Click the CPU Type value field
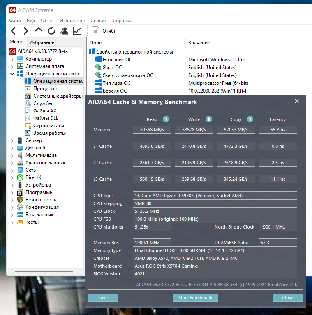Image resolution: width=312 pixels, height=315 pixels. (x=215, y=196)
